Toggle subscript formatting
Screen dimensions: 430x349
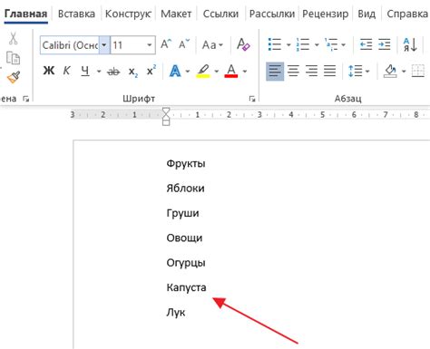tap(133, 72)
